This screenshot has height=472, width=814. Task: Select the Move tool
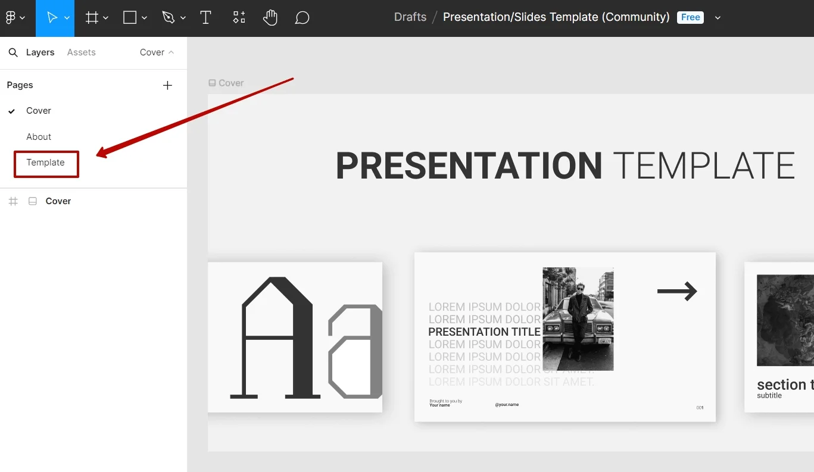(52, 18)
